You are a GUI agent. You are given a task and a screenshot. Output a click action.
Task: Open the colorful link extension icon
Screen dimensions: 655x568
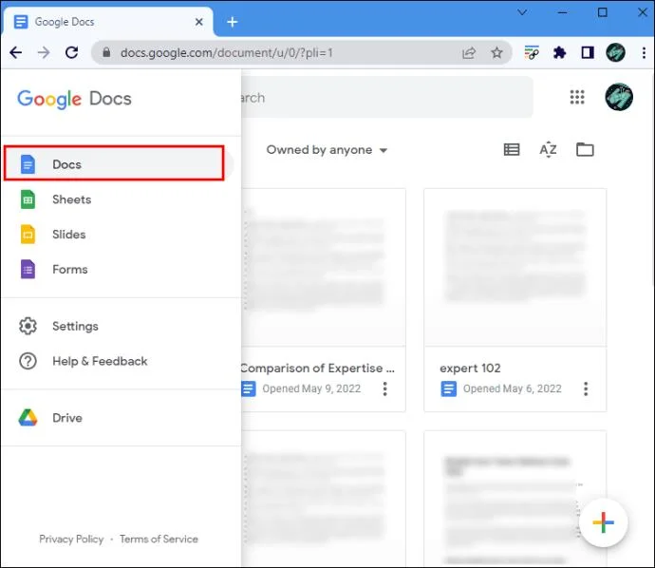coord(532,52)
